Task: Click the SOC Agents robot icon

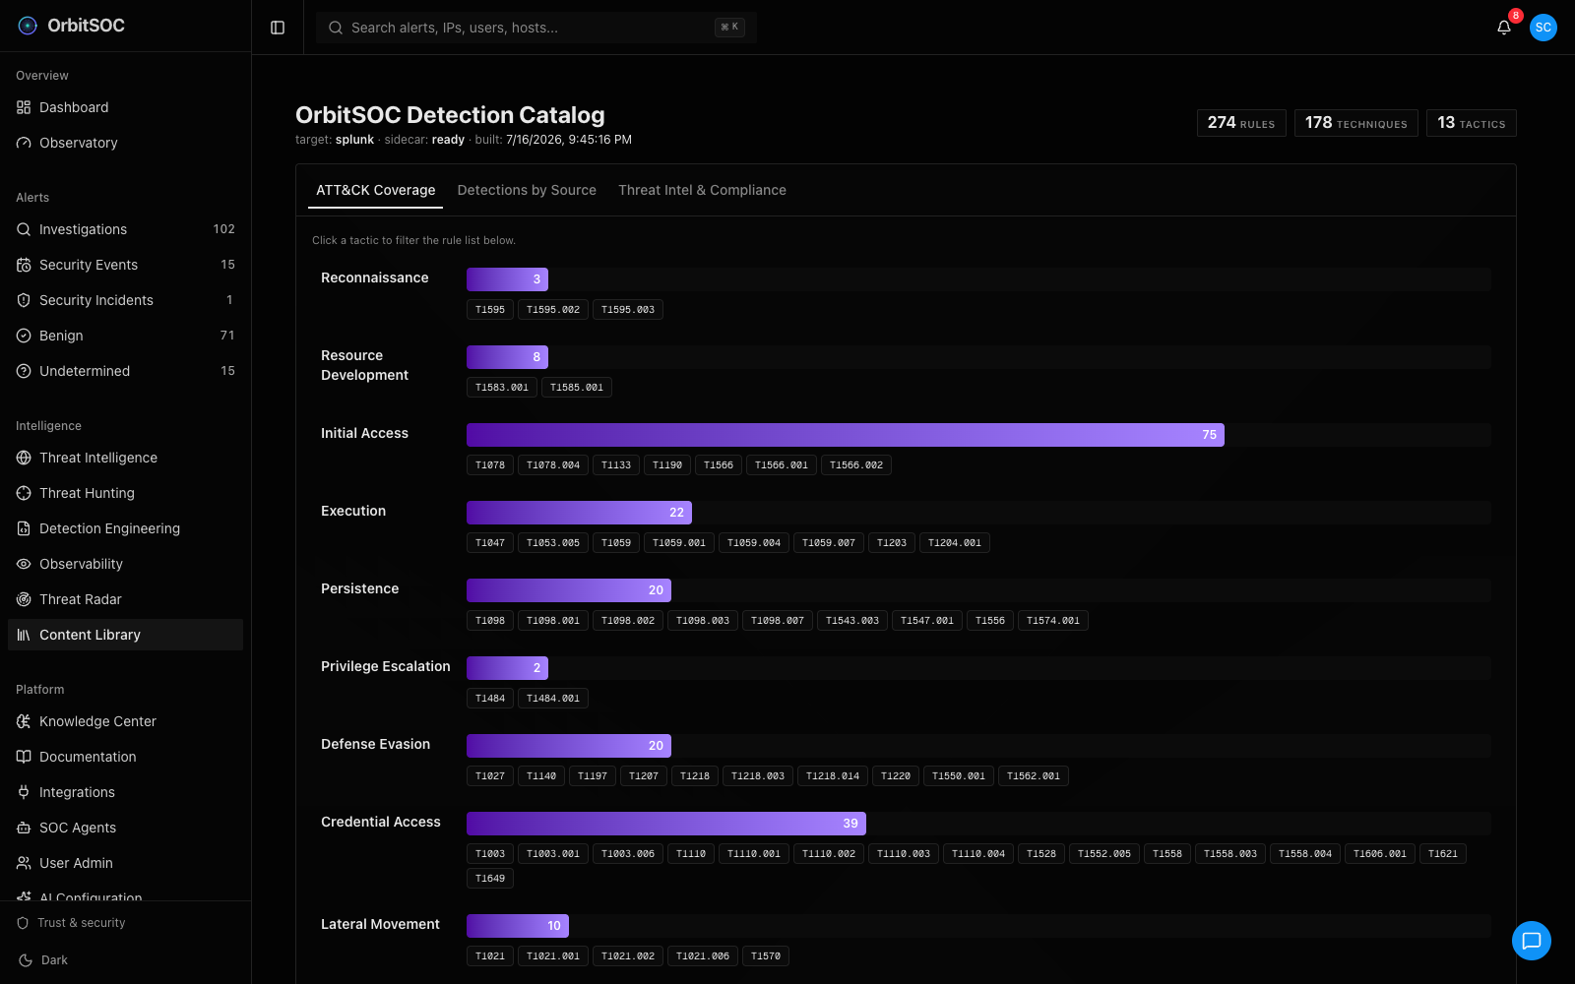Action: (x=24, y=828)
